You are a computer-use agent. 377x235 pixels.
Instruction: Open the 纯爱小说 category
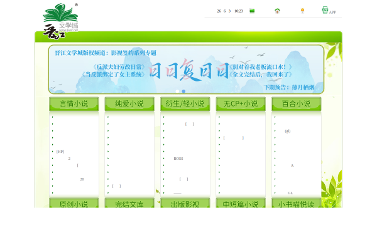129,104
